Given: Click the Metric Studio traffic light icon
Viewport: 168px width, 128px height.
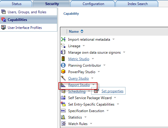Looking at the screenshot, I should click(x=63, y=59).
